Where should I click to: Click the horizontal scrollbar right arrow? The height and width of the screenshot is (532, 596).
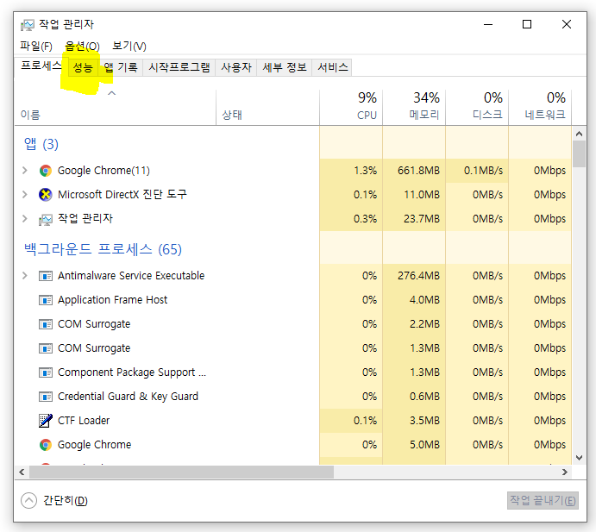(565, 472)
